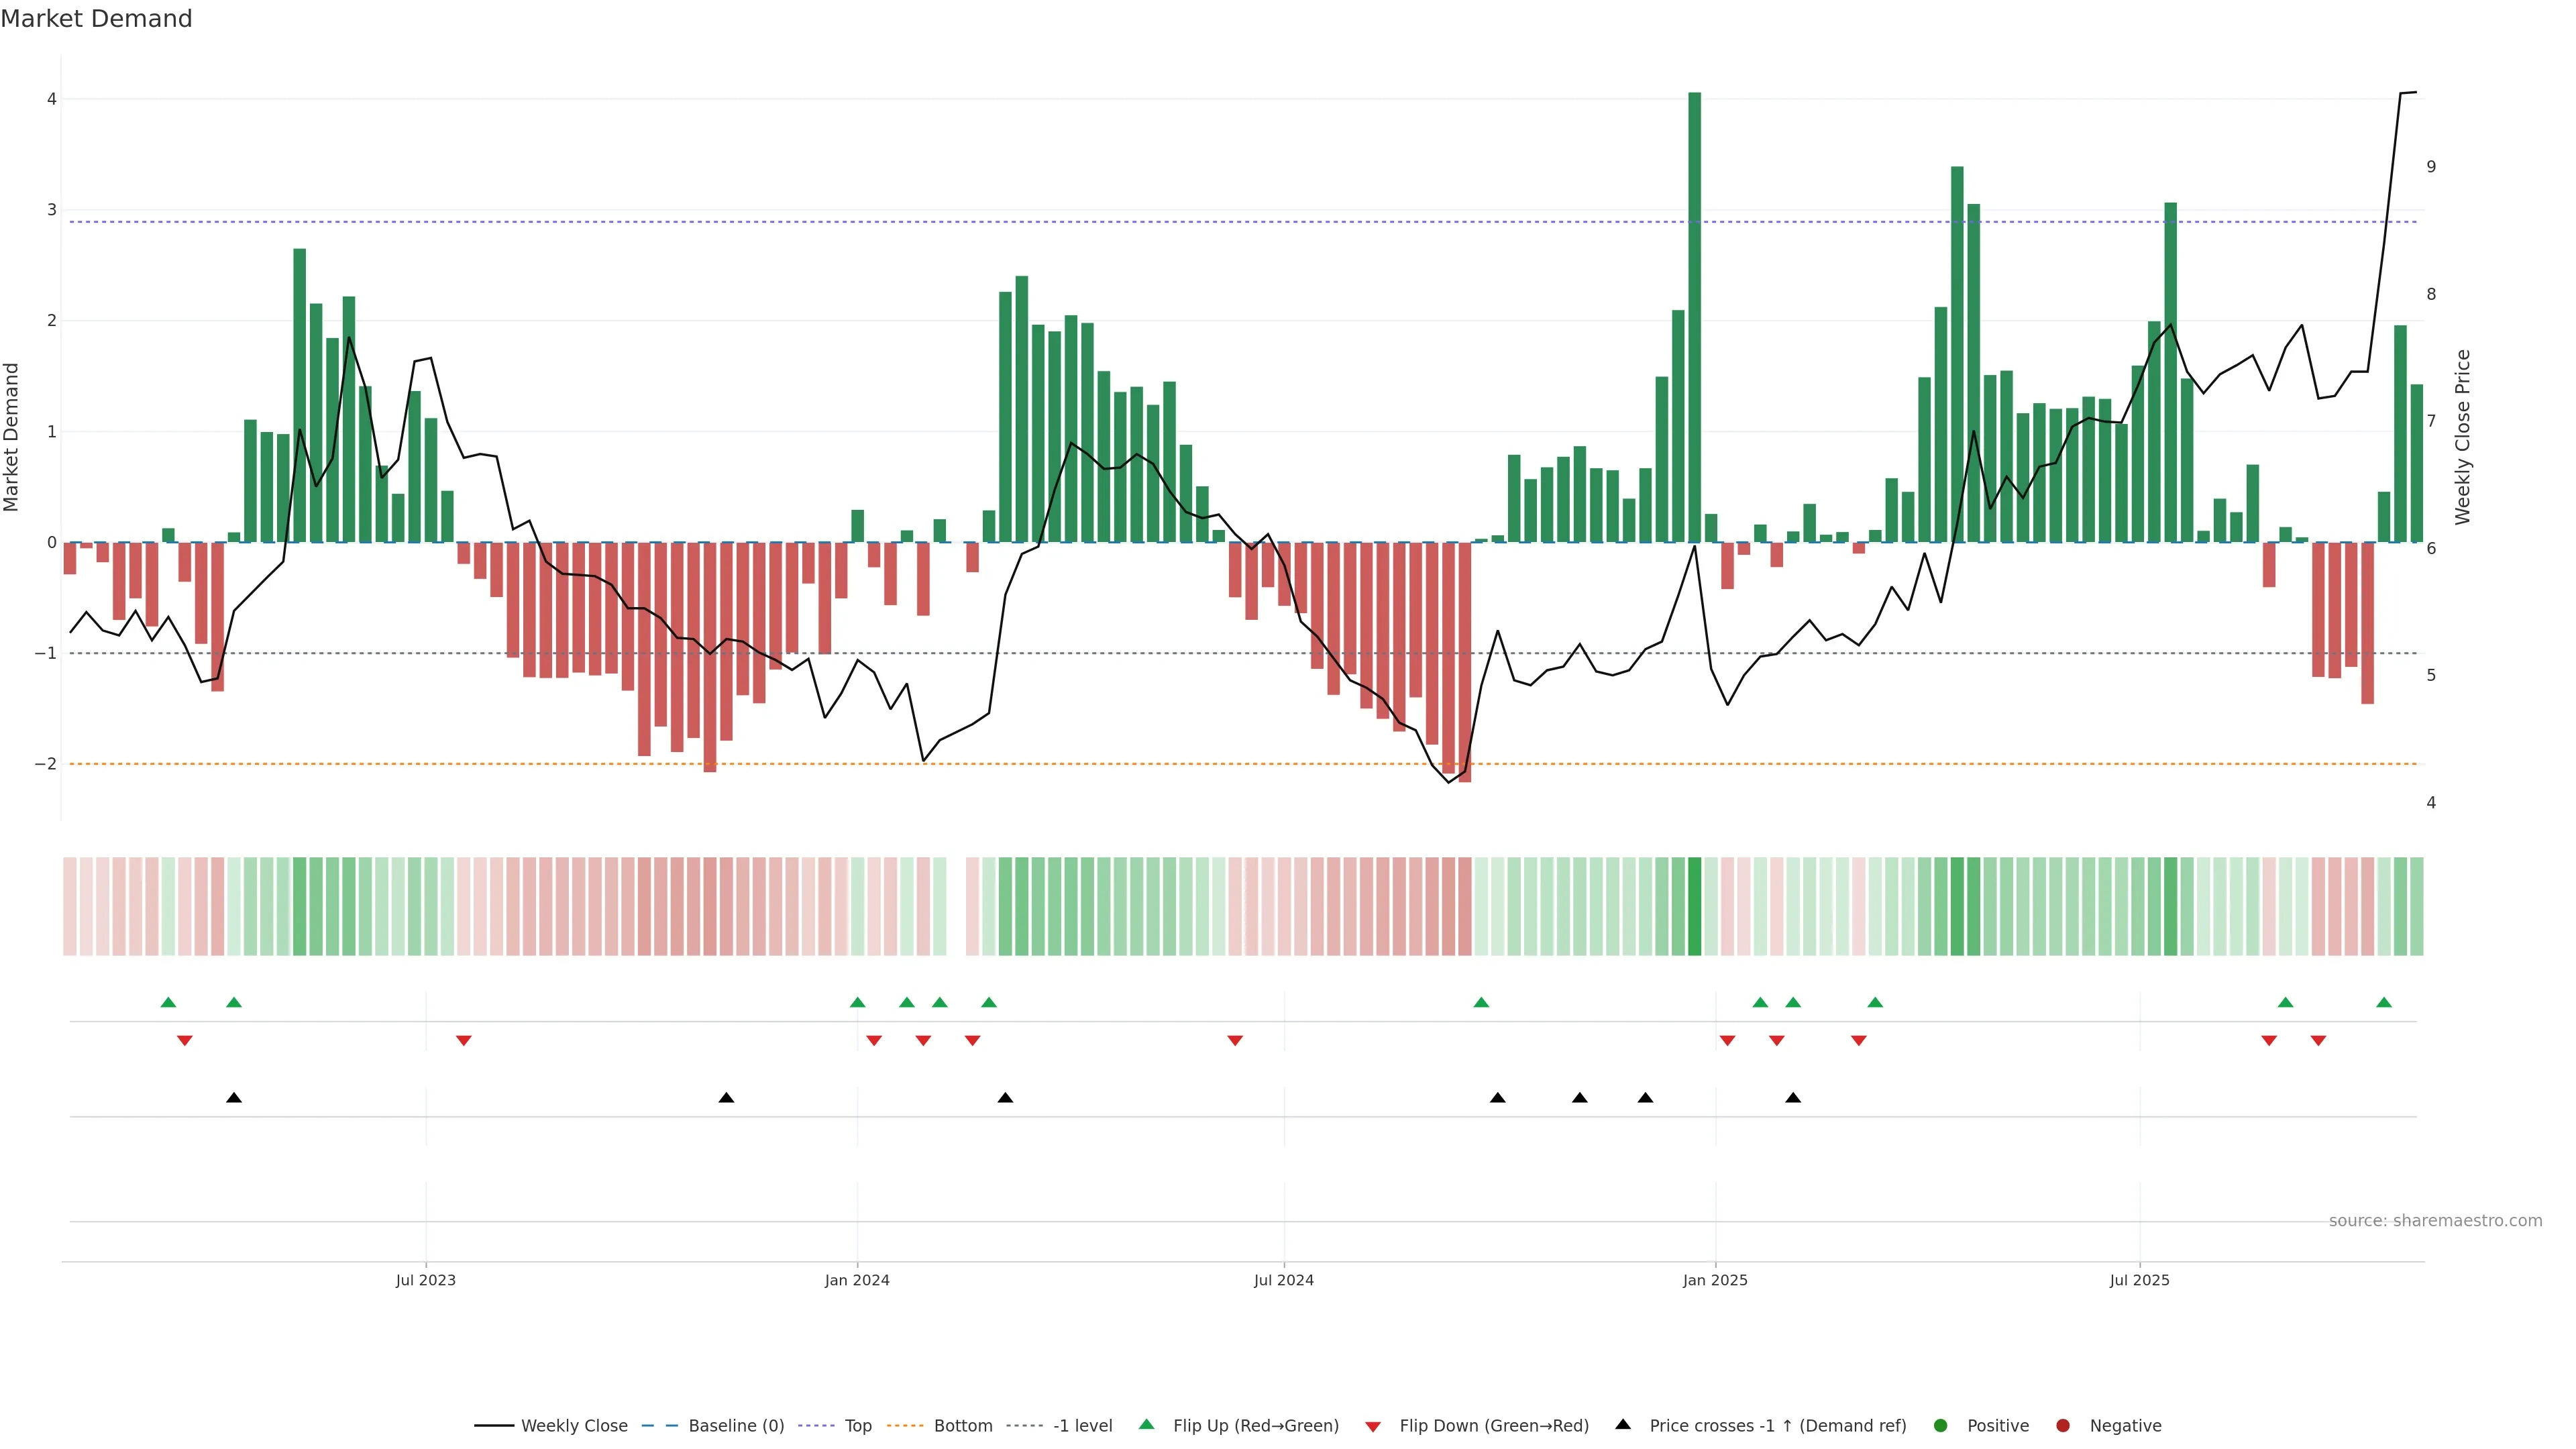
Task: Click the Market Demand chart title
Action: 96,19
